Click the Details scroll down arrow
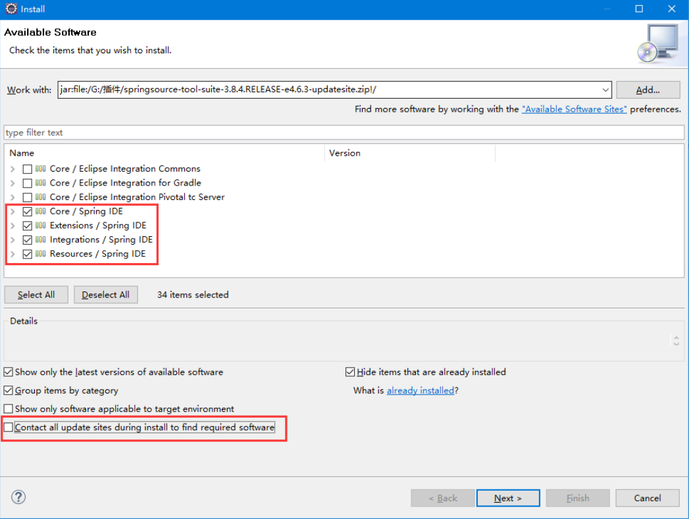 pos(676,343)
